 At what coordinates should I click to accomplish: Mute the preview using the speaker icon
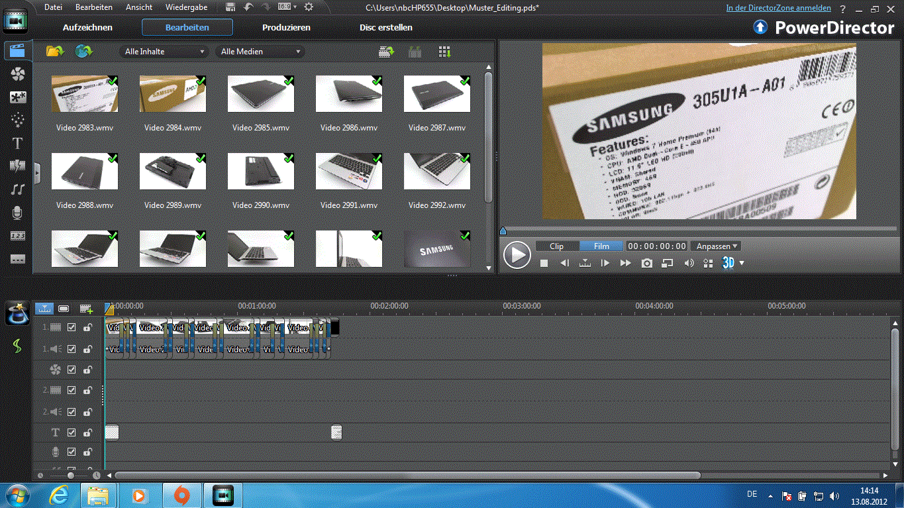689,263
